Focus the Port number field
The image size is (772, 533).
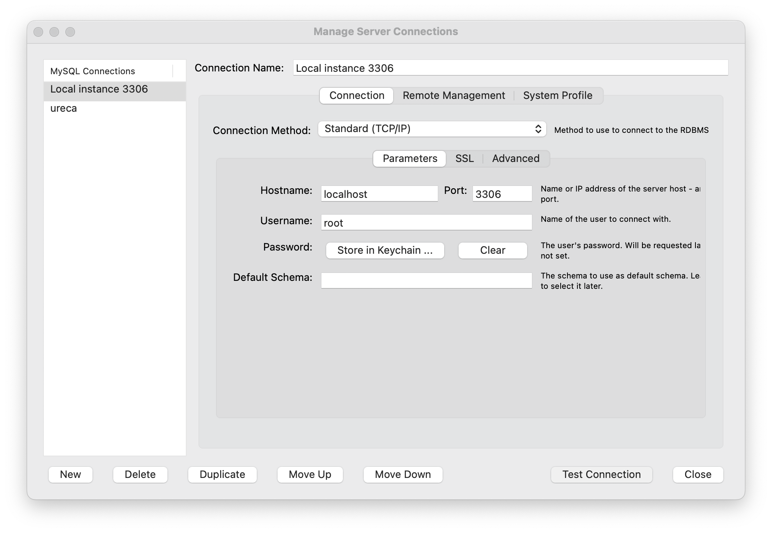point(502,194)
